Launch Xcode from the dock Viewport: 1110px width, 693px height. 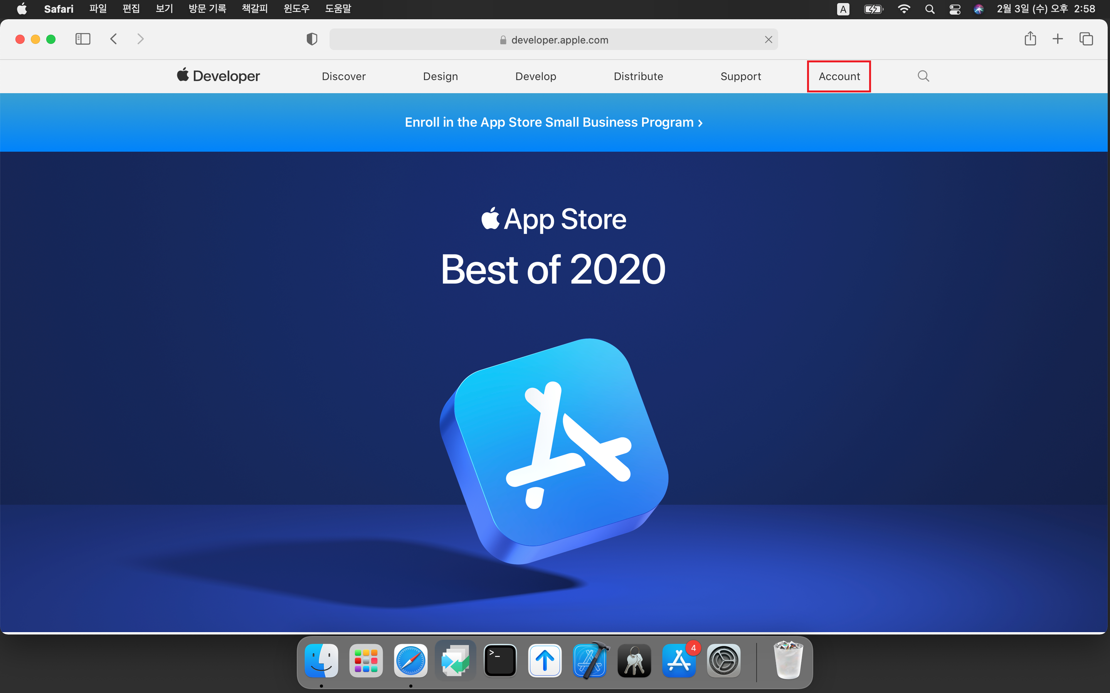click(x=590, y=660)
